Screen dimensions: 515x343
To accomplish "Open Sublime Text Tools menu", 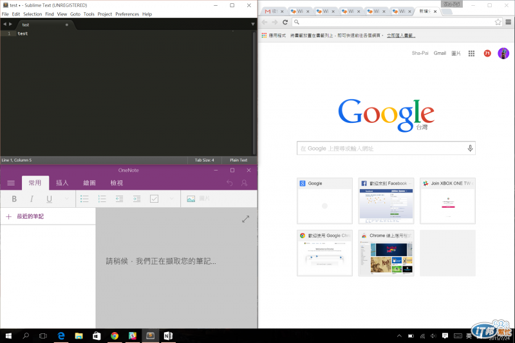I will (89, 14).
